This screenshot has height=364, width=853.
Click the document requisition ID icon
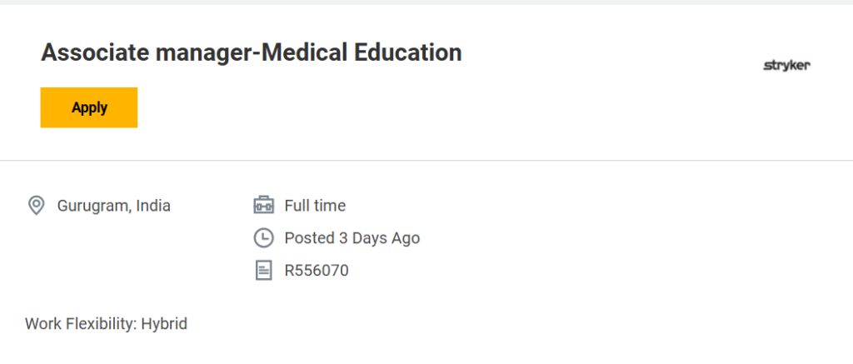point(263,270)
